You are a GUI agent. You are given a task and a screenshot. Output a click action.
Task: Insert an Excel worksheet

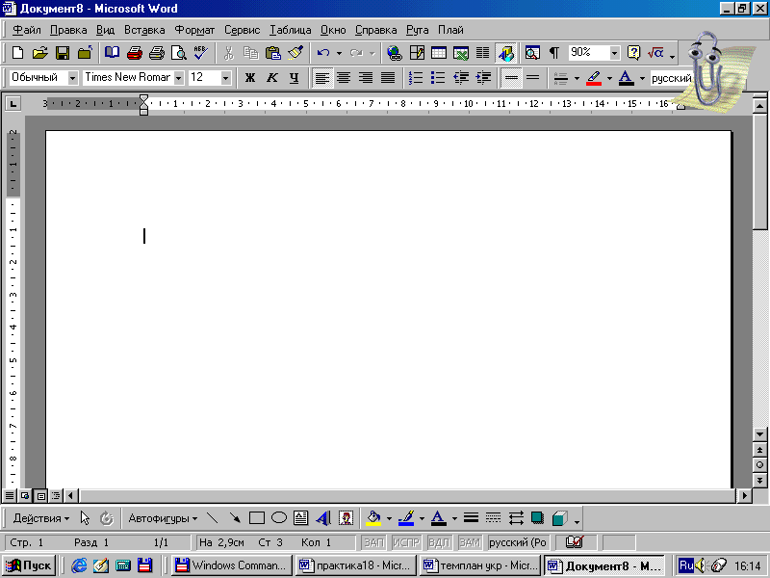point(461,53)
